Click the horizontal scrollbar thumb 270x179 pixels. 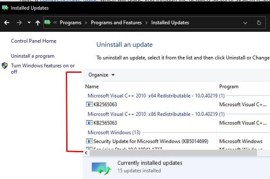point(173,153)
